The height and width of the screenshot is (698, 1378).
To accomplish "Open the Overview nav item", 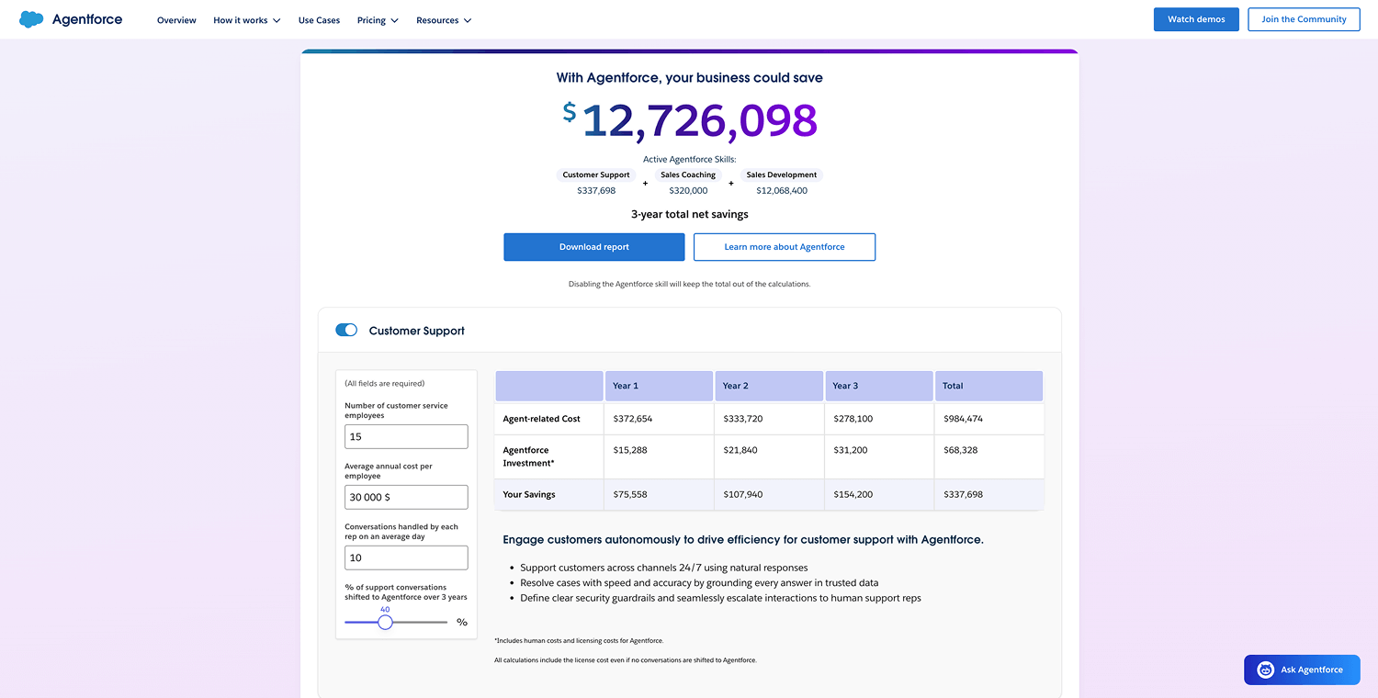I will click(176, 20).
